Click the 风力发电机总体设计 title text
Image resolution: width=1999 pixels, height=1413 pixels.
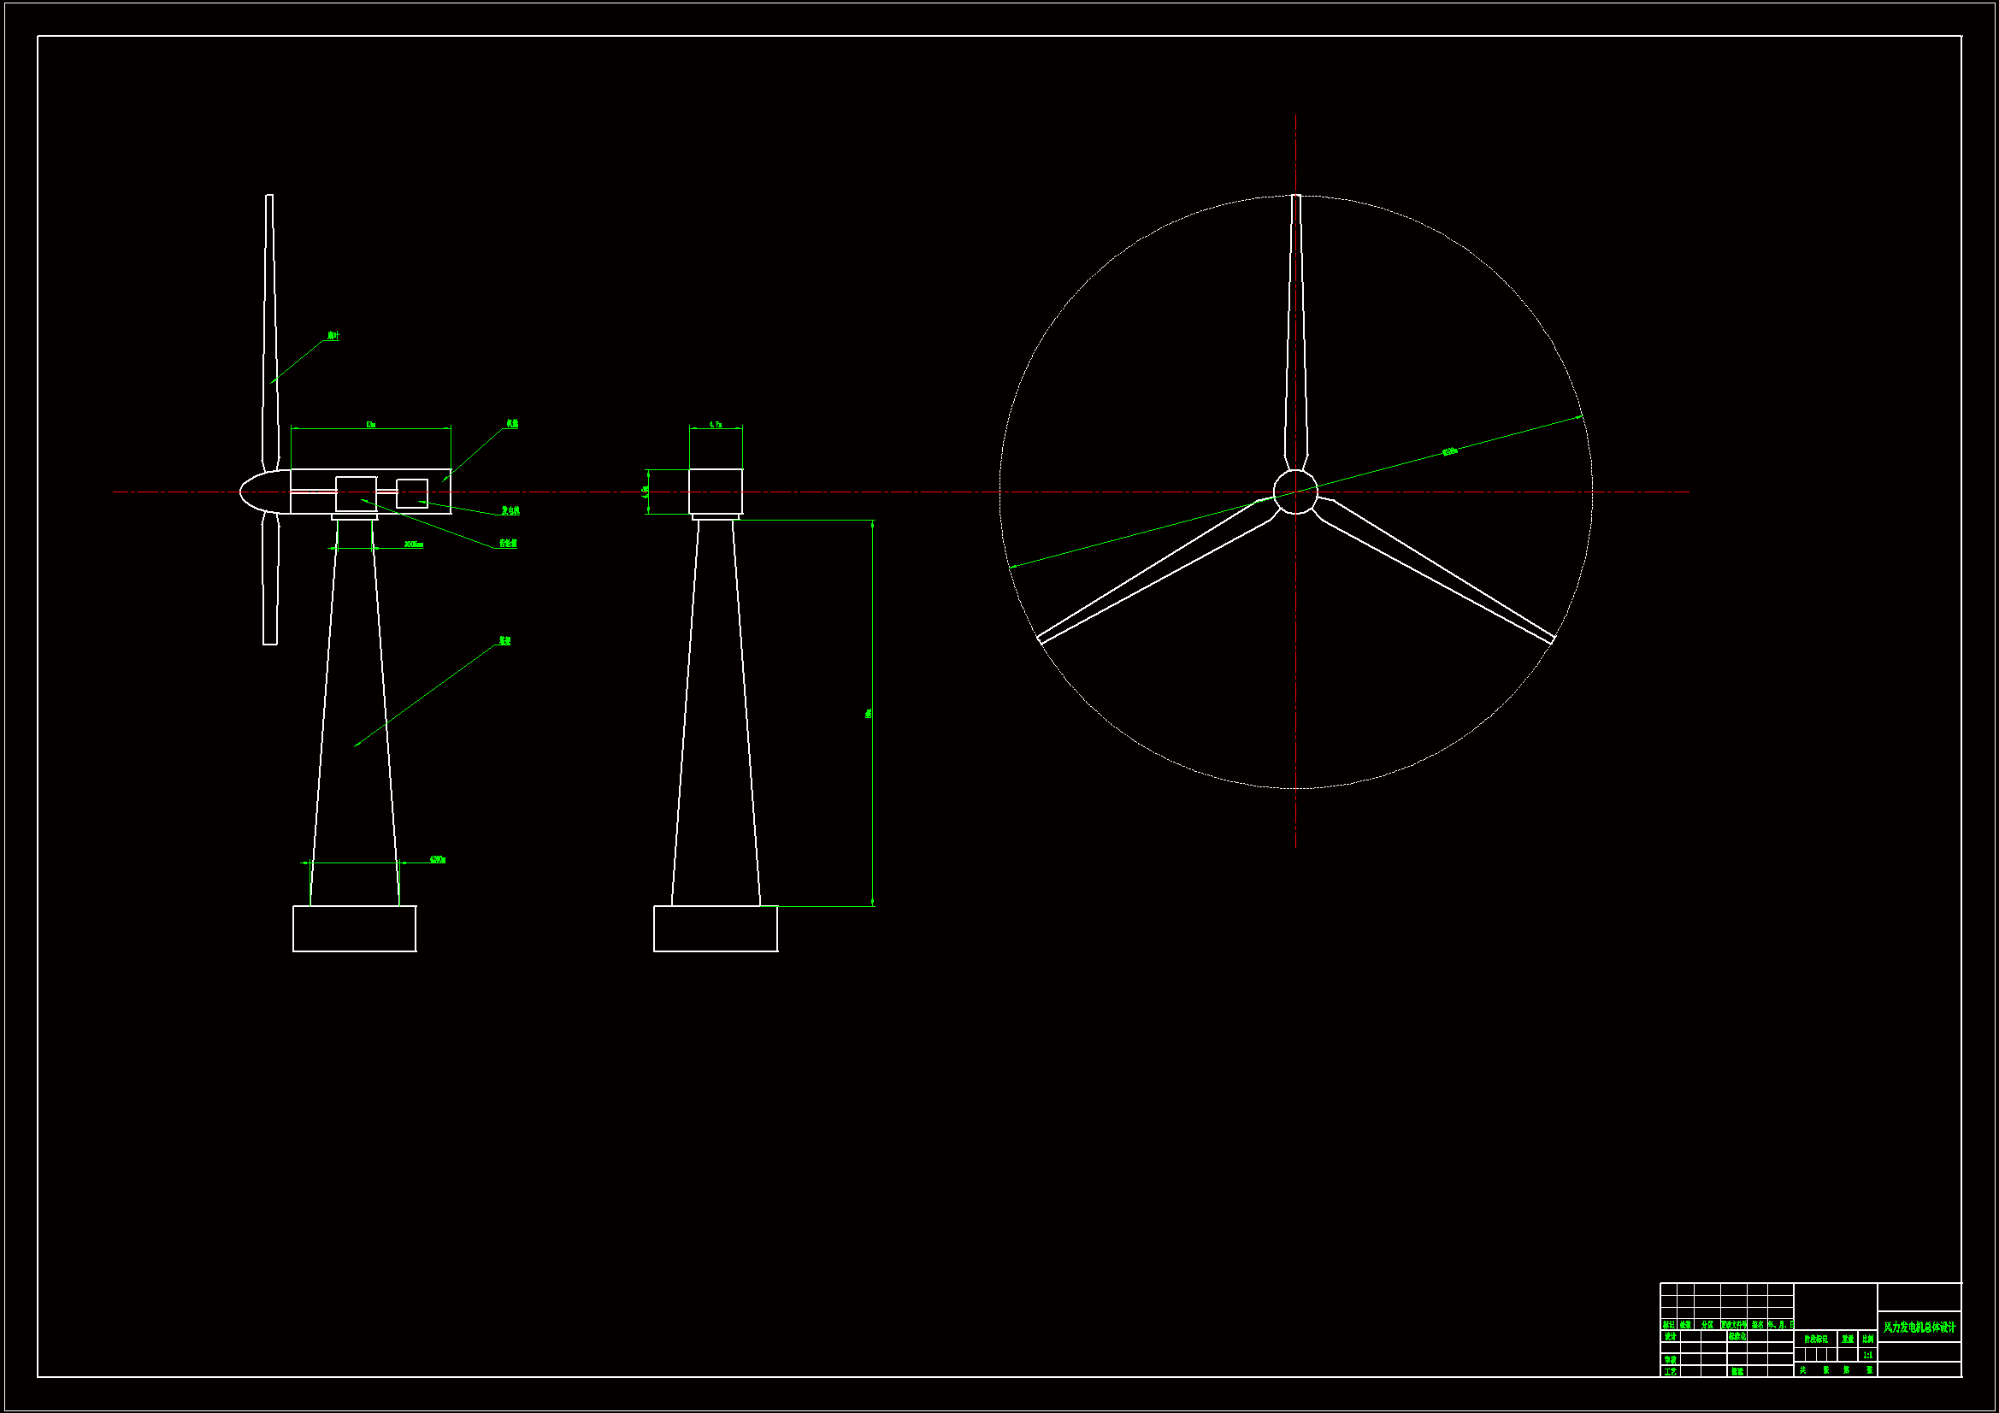1919,1328
